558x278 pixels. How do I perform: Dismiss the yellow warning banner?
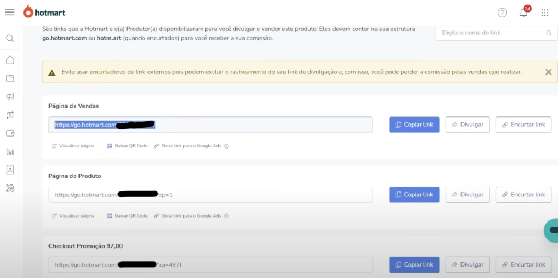coord(548,72)
